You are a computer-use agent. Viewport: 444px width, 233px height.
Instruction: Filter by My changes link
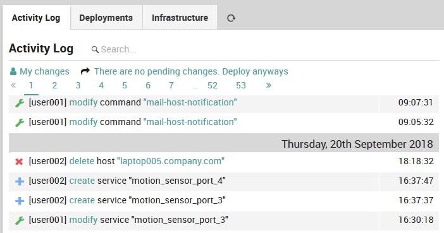[x=44, y=71]
